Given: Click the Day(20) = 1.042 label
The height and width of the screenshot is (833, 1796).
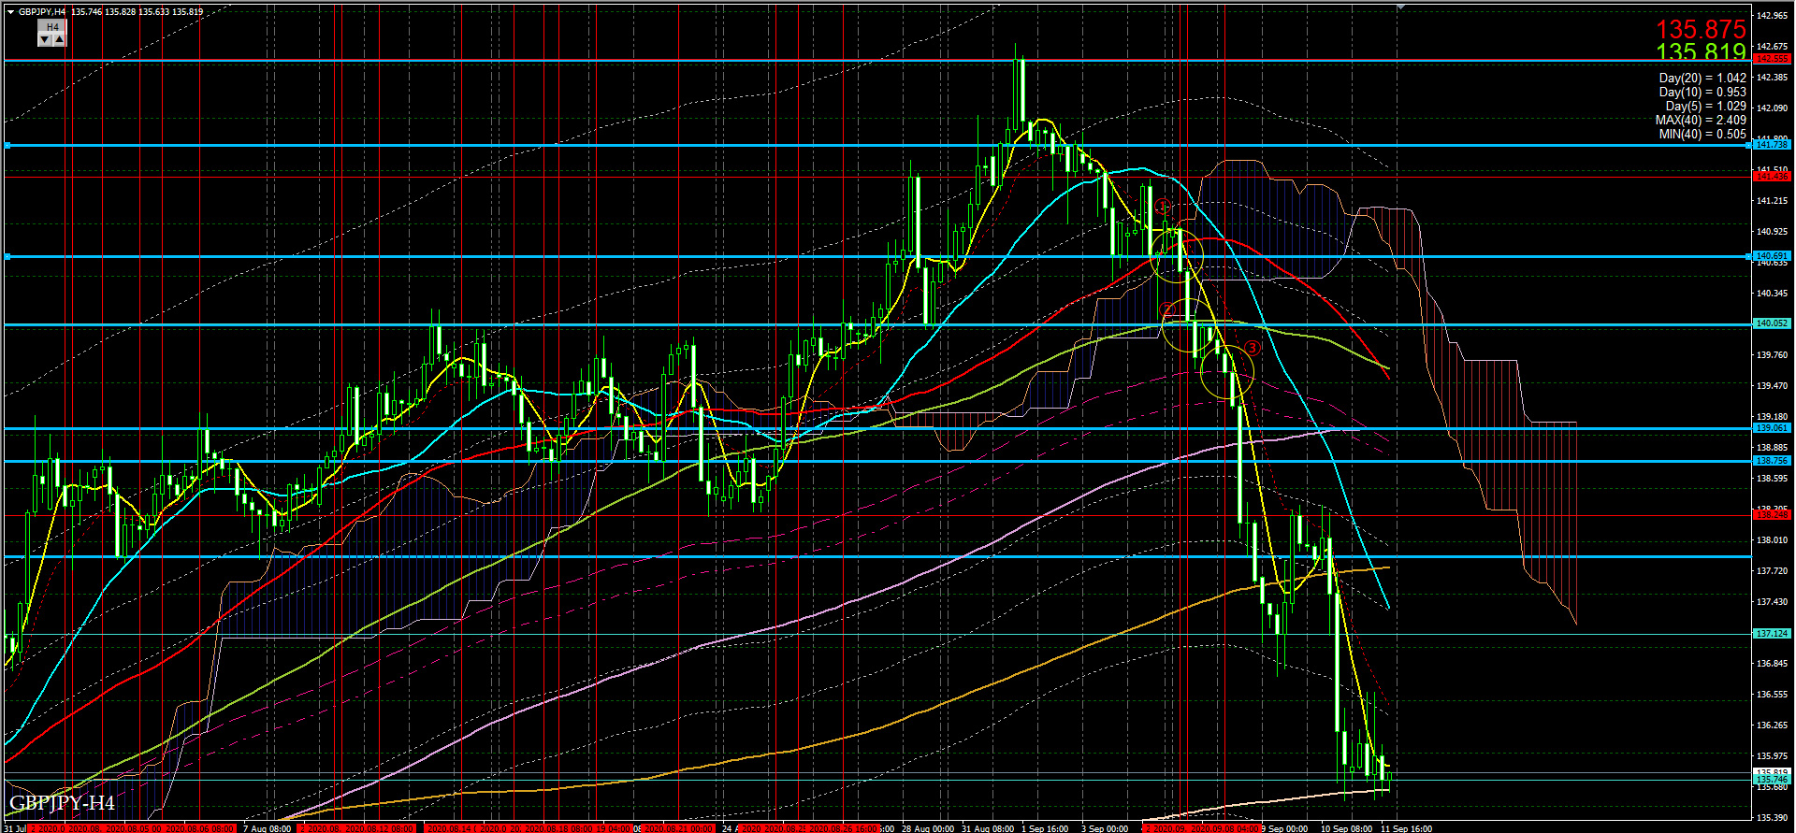Looking at the screenshot, I should (x=1702, y=79).
